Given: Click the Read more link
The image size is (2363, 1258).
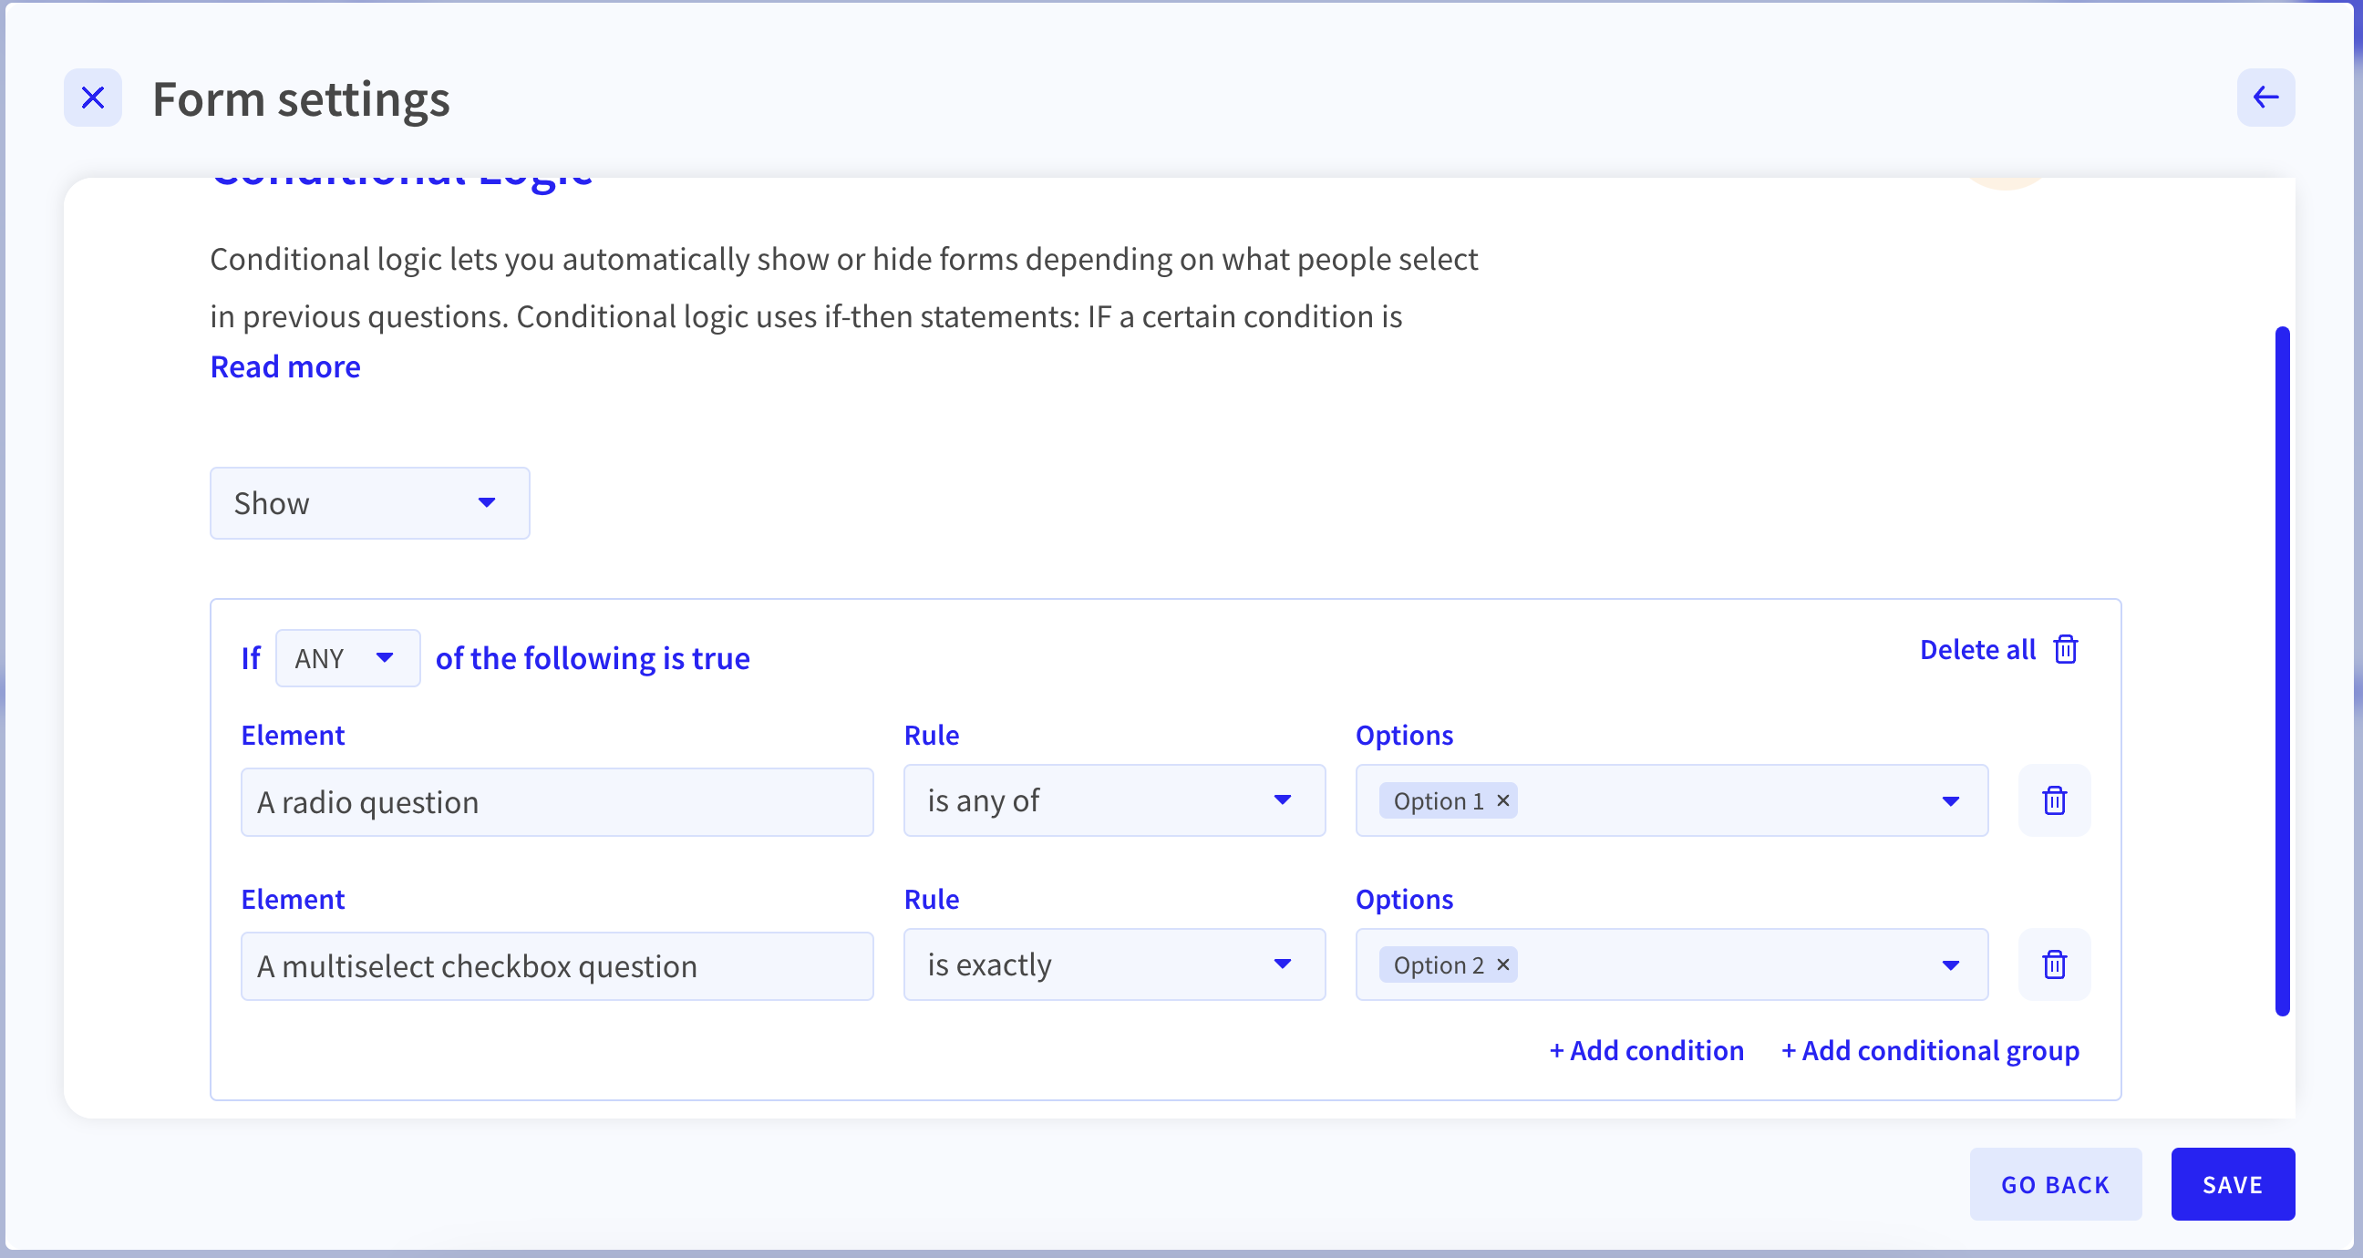Looking at the screenshot, I should [x=285, y=367].
